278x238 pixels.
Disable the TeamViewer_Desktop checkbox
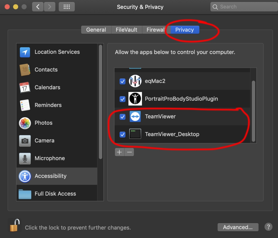(122, 134)
